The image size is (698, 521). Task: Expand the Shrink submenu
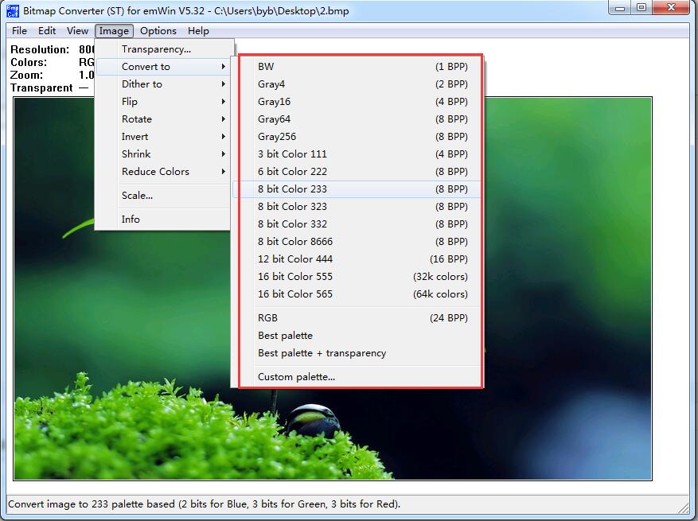click(x=164, y=154)
